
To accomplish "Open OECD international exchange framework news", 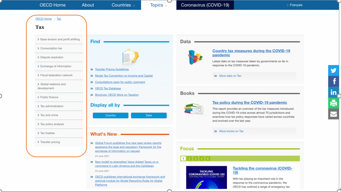I will click(130, 181).
